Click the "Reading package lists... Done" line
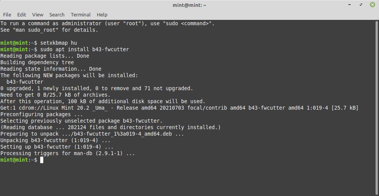 (45, 56)
